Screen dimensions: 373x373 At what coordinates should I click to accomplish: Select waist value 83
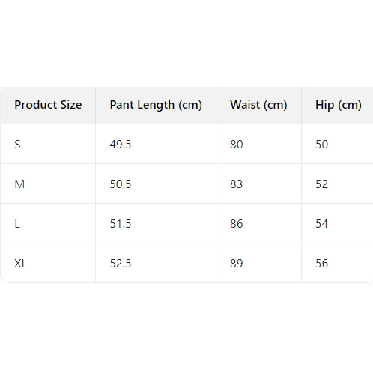coord(236,184)
